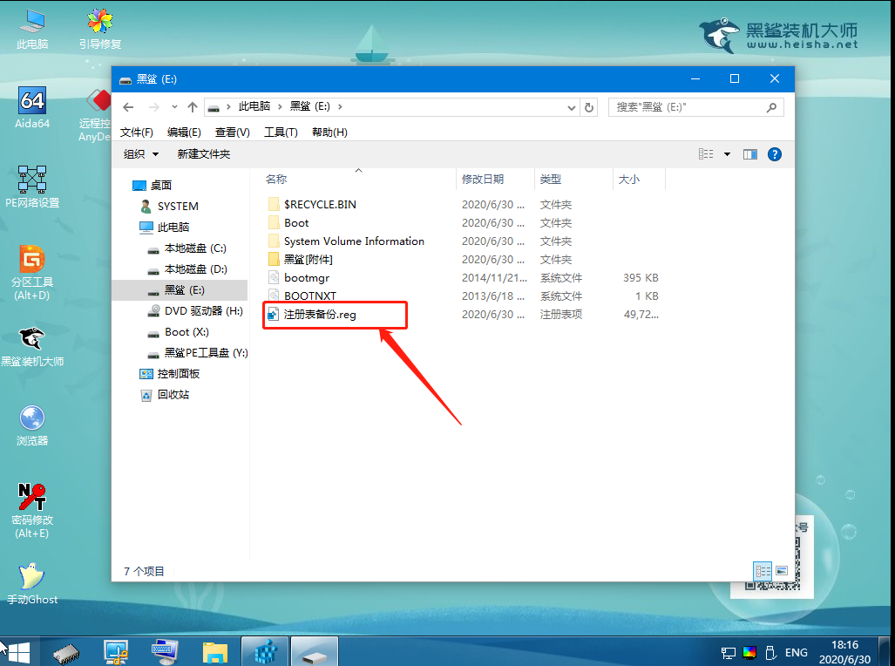Open the view options dropdown arrow
The image size is (895, 666).
[727, 154]
